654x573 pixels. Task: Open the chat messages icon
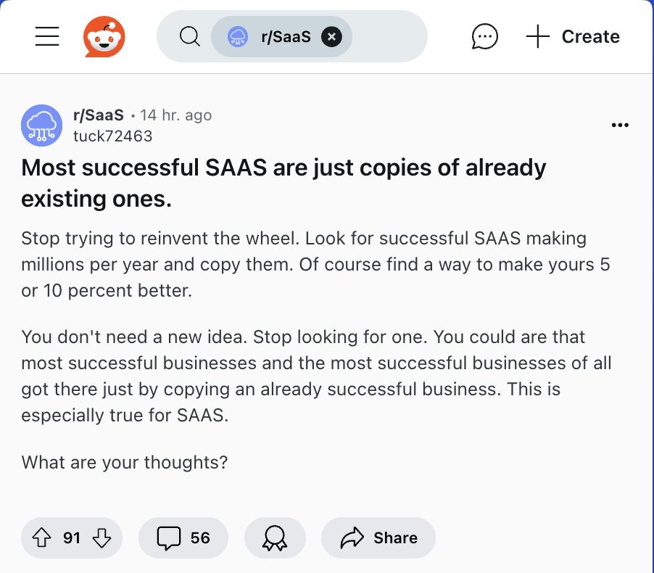[x=484, y=37]
